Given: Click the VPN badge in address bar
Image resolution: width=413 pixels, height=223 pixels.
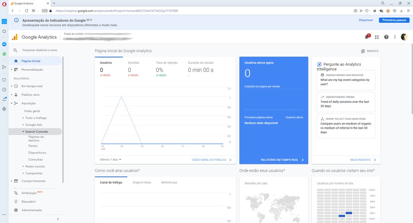Looking at the screenshot, I should pyautogui.click(x=45, y=11).
